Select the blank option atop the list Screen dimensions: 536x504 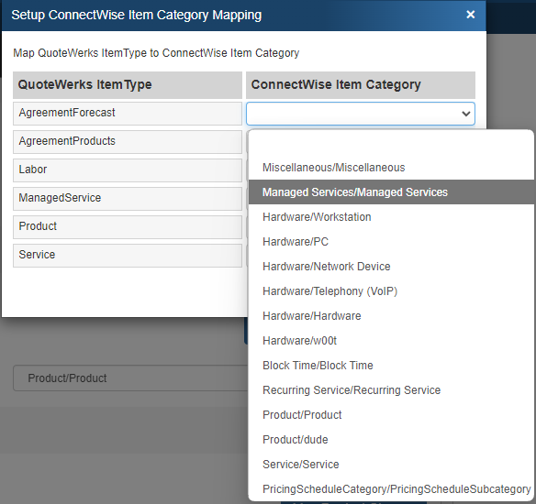click(391, 143)
